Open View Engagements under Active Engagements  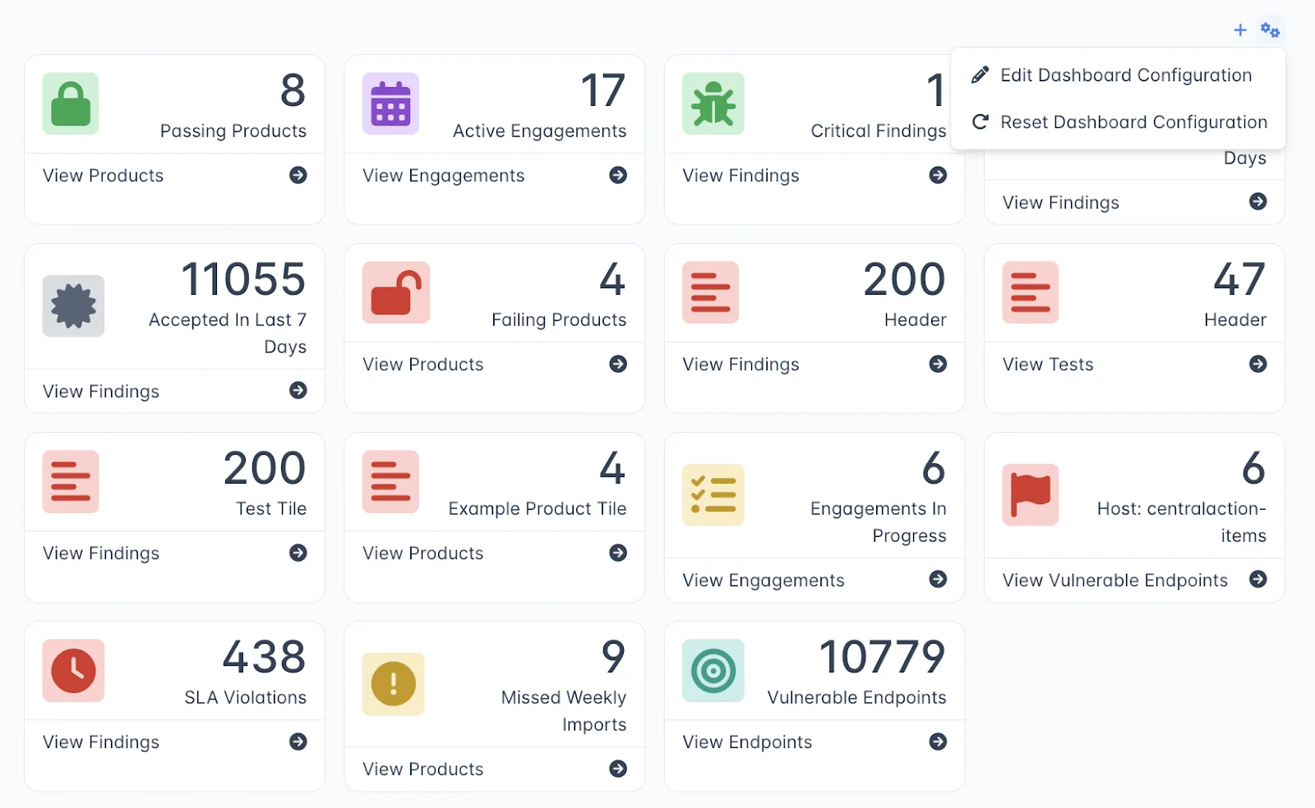(443, 176)
